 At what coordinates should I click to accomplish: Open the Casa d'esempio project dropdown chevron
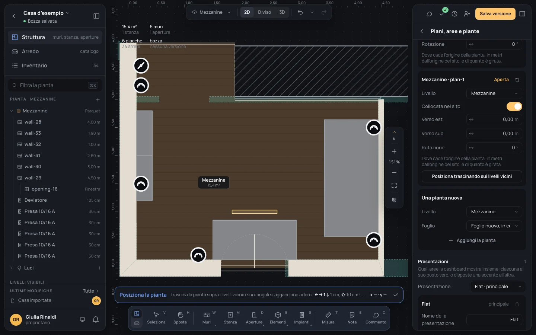tap(68, 13)
